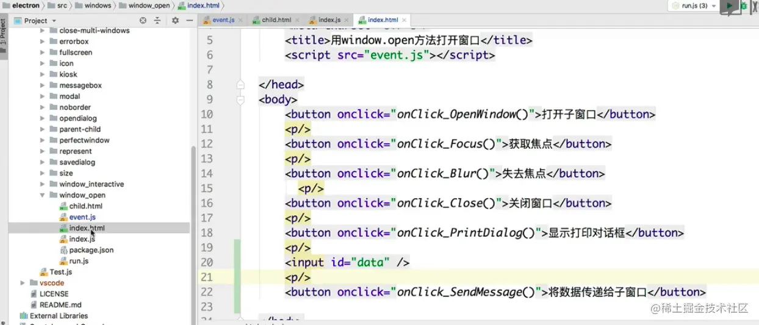Click onClick_PrintDialog() in line 18

(466, 233)
